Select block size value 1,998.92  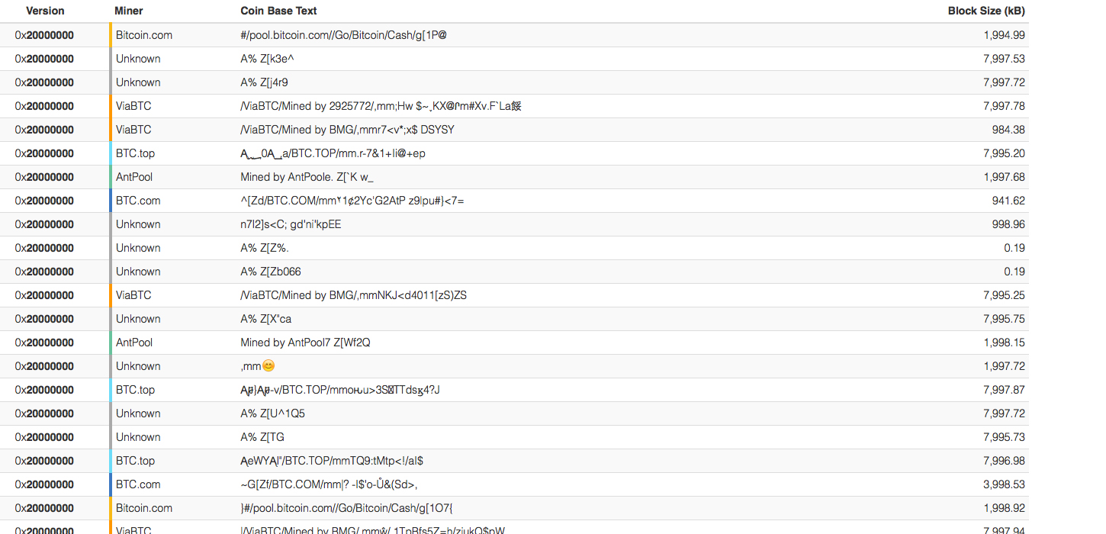[x=1004, y=508]
